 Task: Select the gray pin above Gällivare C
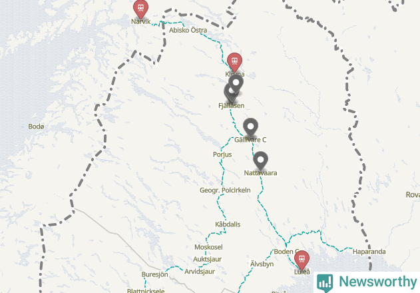pyautogui.click(x=250, y=127)
